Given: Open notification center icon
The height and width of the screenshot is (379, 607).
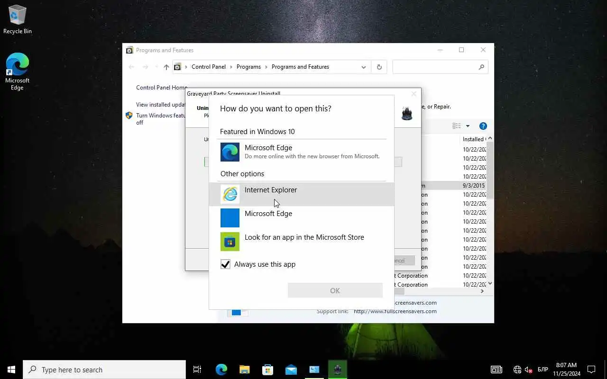Looking at the screenshot, I should coord(591,370).
